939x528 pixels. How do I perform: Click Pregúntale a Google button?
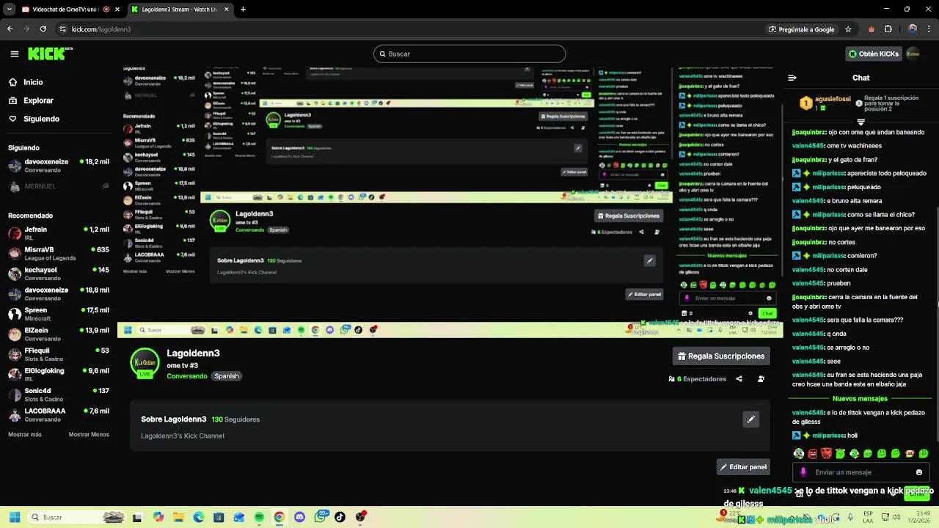click(x=801, y=29)
